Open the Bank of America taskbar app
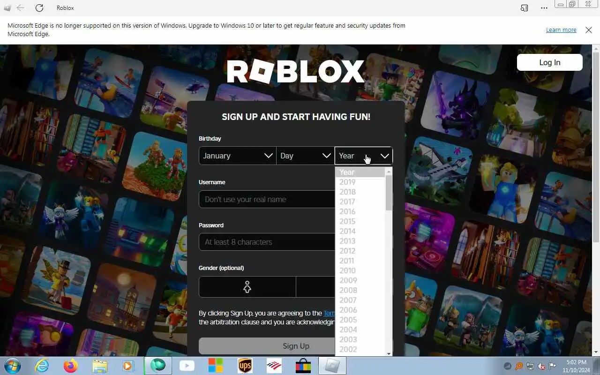The width and height of the screenshot is (600, 375). coord(274,366)
